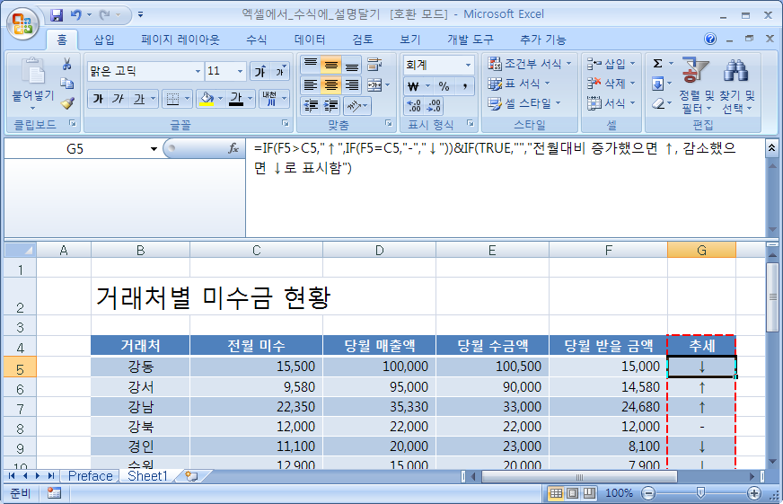
Task: Switch to Normal view in status bar
Action: pyautogui.click(x=556, y=493)
